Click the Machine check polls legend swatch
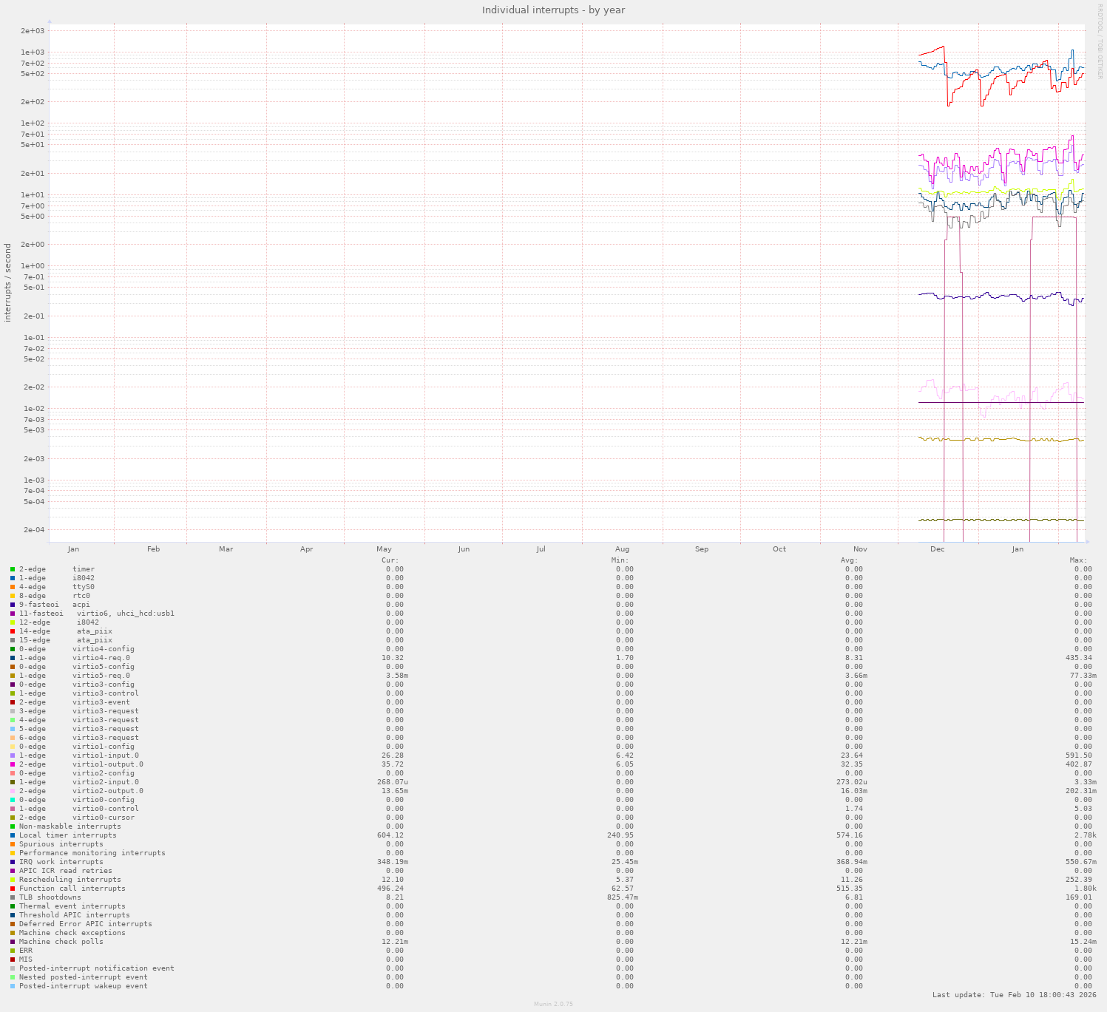 [13, 942]
